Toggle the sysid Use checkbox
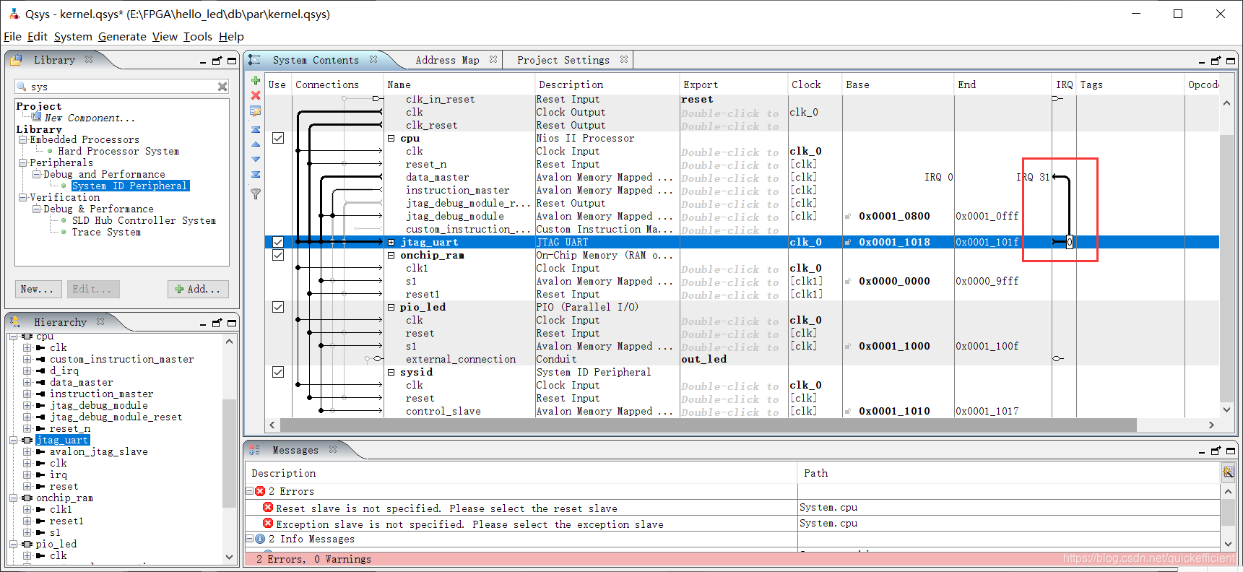This screenshot has width=1243, height=572. pyautogui.click(x=278, y=372)
